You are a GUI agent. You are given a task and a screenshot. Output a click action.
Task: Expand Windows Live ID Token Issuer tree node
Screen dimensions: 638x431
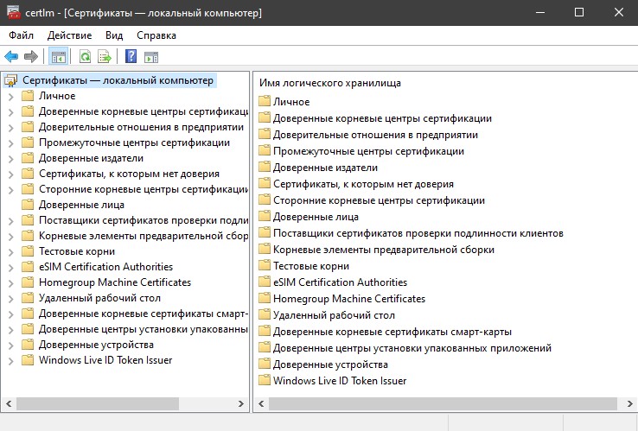(11, 361)
